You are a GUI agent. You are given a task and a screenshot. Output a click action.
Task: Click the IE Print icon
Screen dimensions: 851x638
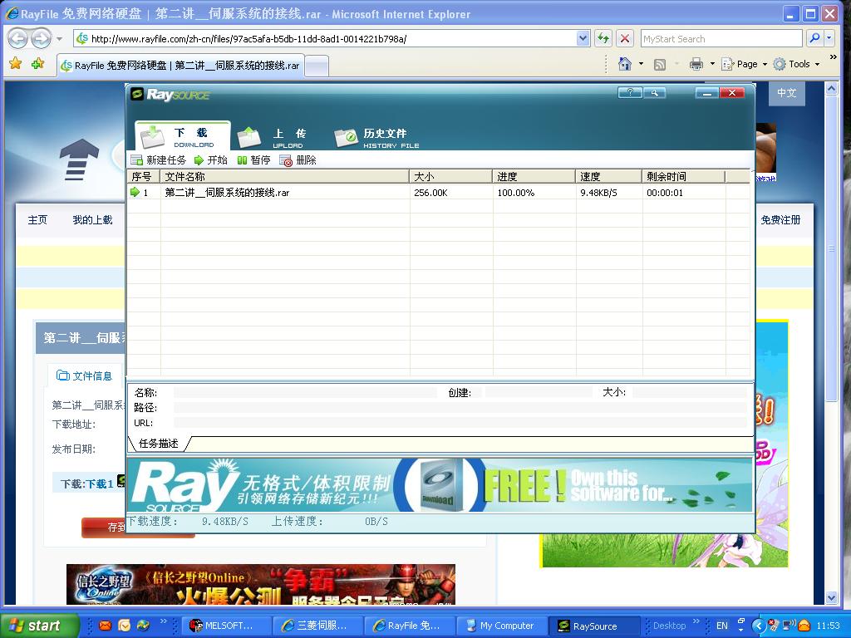(696, 64)
